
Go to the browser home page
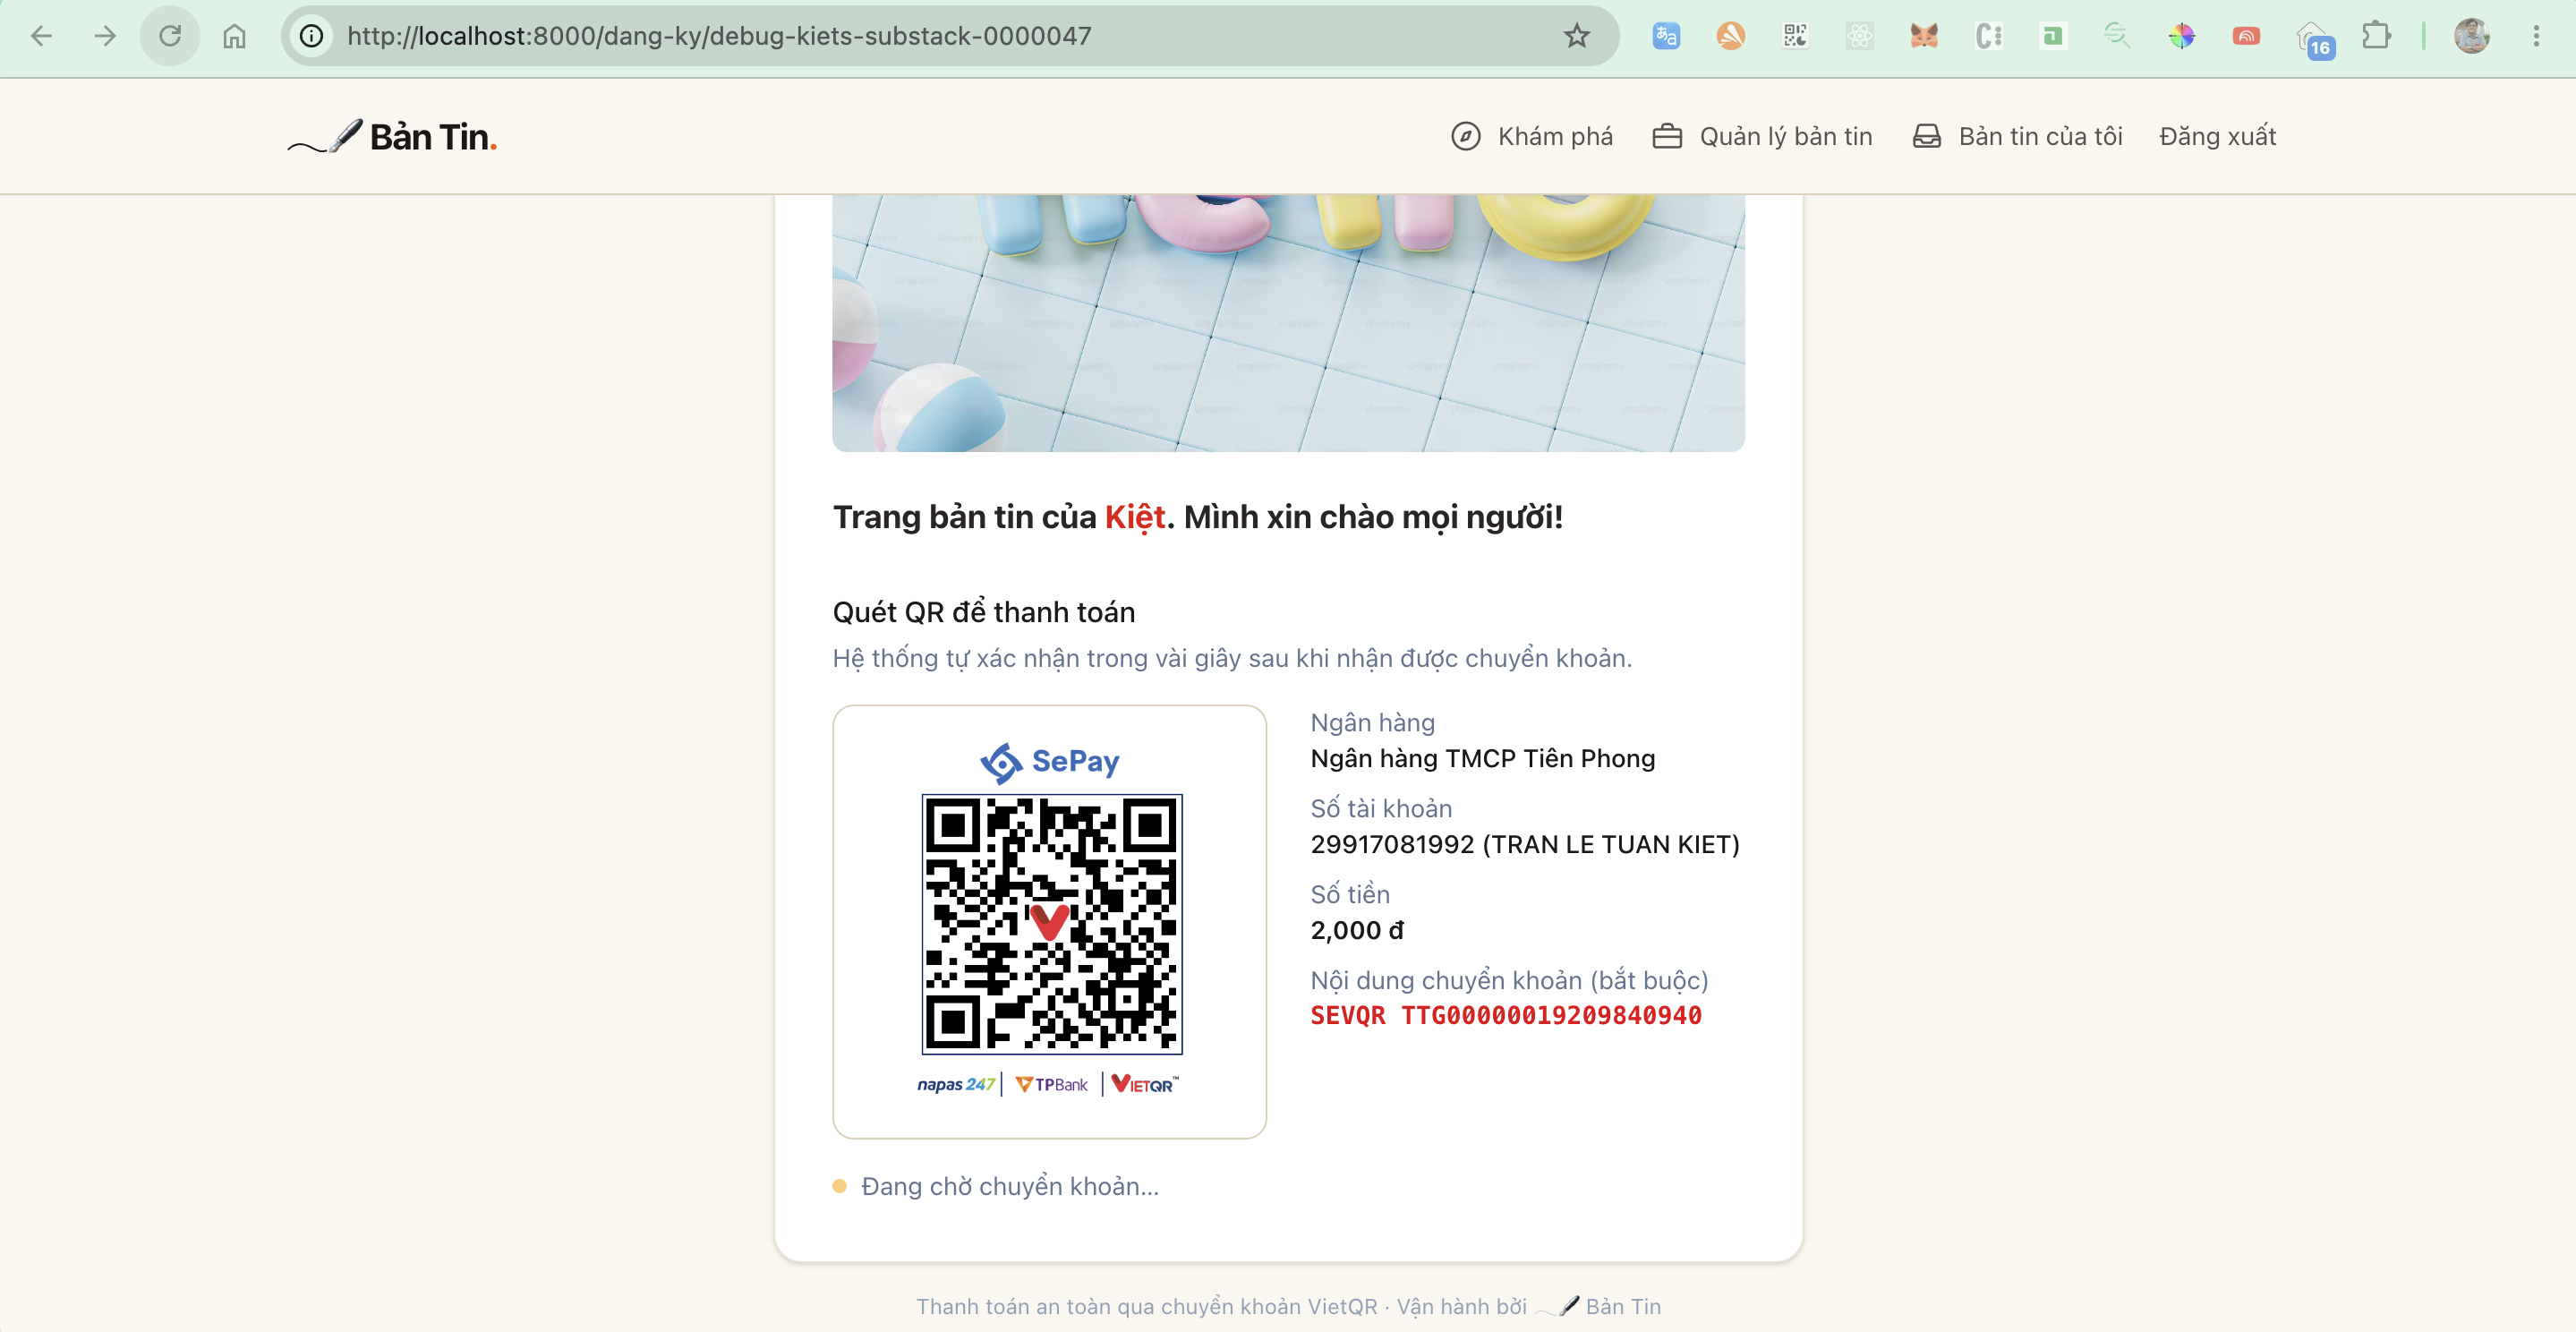click(x=234, y=36)
